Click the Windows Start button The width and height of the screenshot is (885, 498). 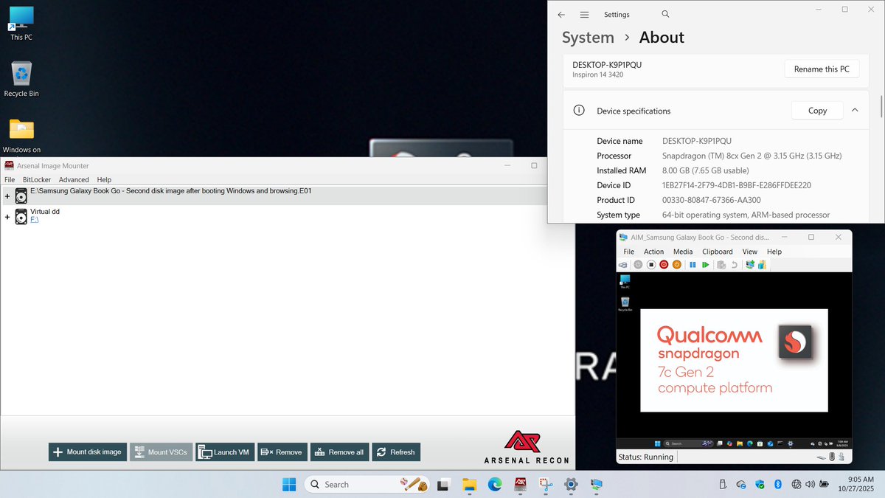pos(288,485)
